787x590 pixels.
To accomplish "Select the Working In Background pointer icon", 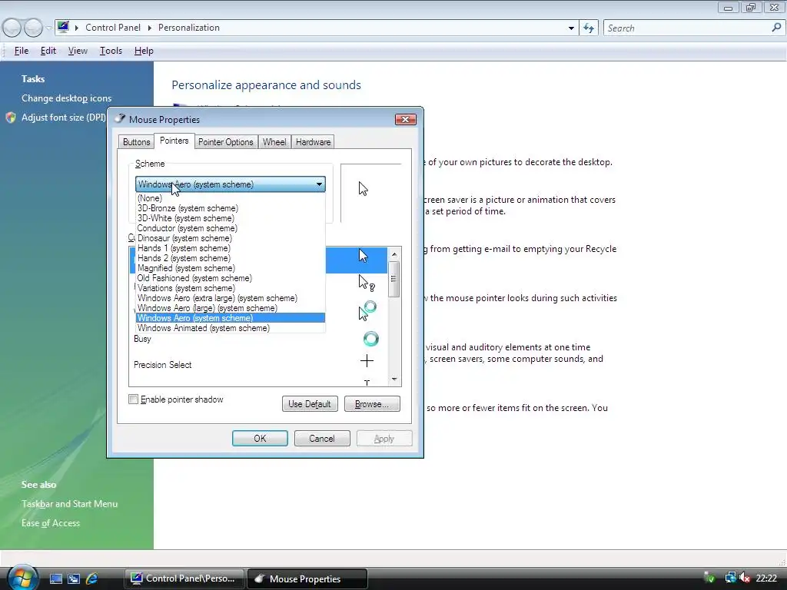I will (x=368, y=310).
